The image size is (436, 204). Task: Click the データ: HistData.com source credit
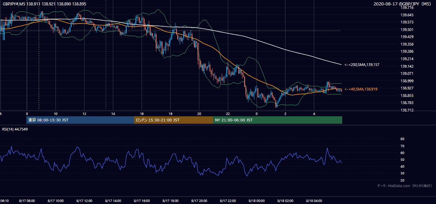pos(405,186)
